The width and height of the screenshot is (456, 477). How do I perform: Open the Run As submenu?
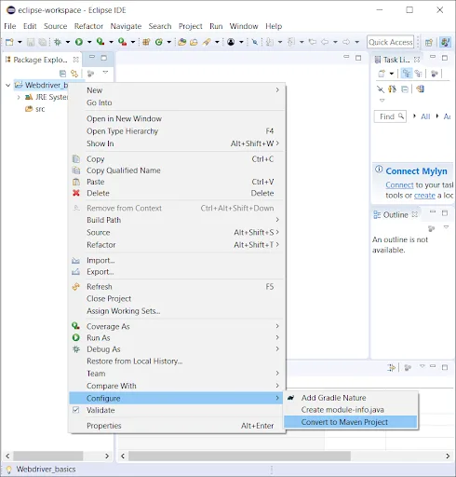tap(177, 338)
